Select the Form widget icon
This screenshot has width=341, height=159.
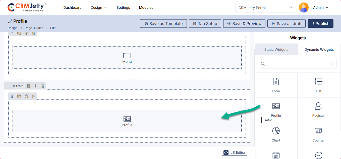click(276, 82)
